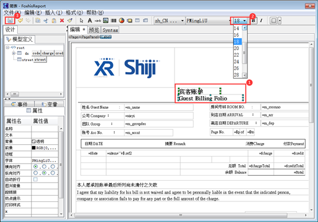Toggle italic formatting button

[x=261, y=21]
